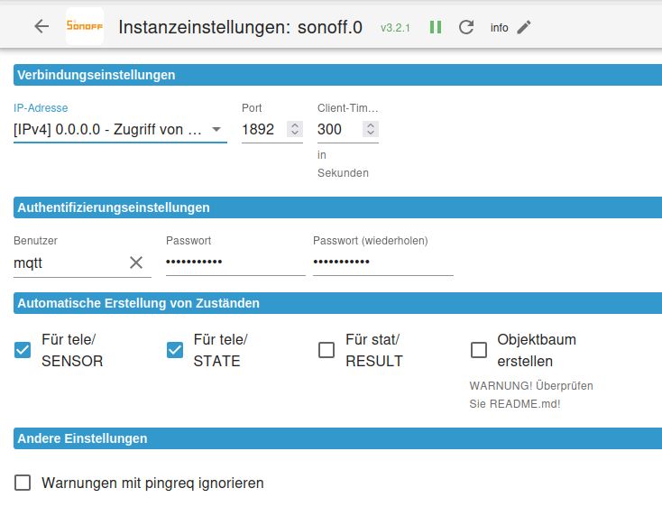Toggle Warnungen mit pingreq ignorieren
The image size is (662, 525).
[x=23, y=483]
